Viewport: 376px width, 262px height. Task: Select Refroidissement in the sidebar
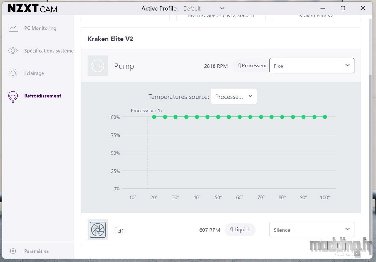click(43, 96)
